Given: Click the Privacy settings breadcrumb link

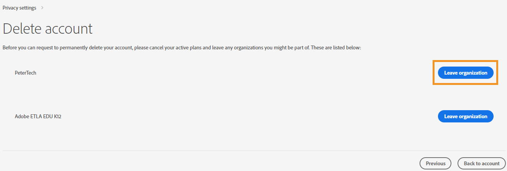Looking at the screenshot, I should pyautogui.click(x=19, y=8).
